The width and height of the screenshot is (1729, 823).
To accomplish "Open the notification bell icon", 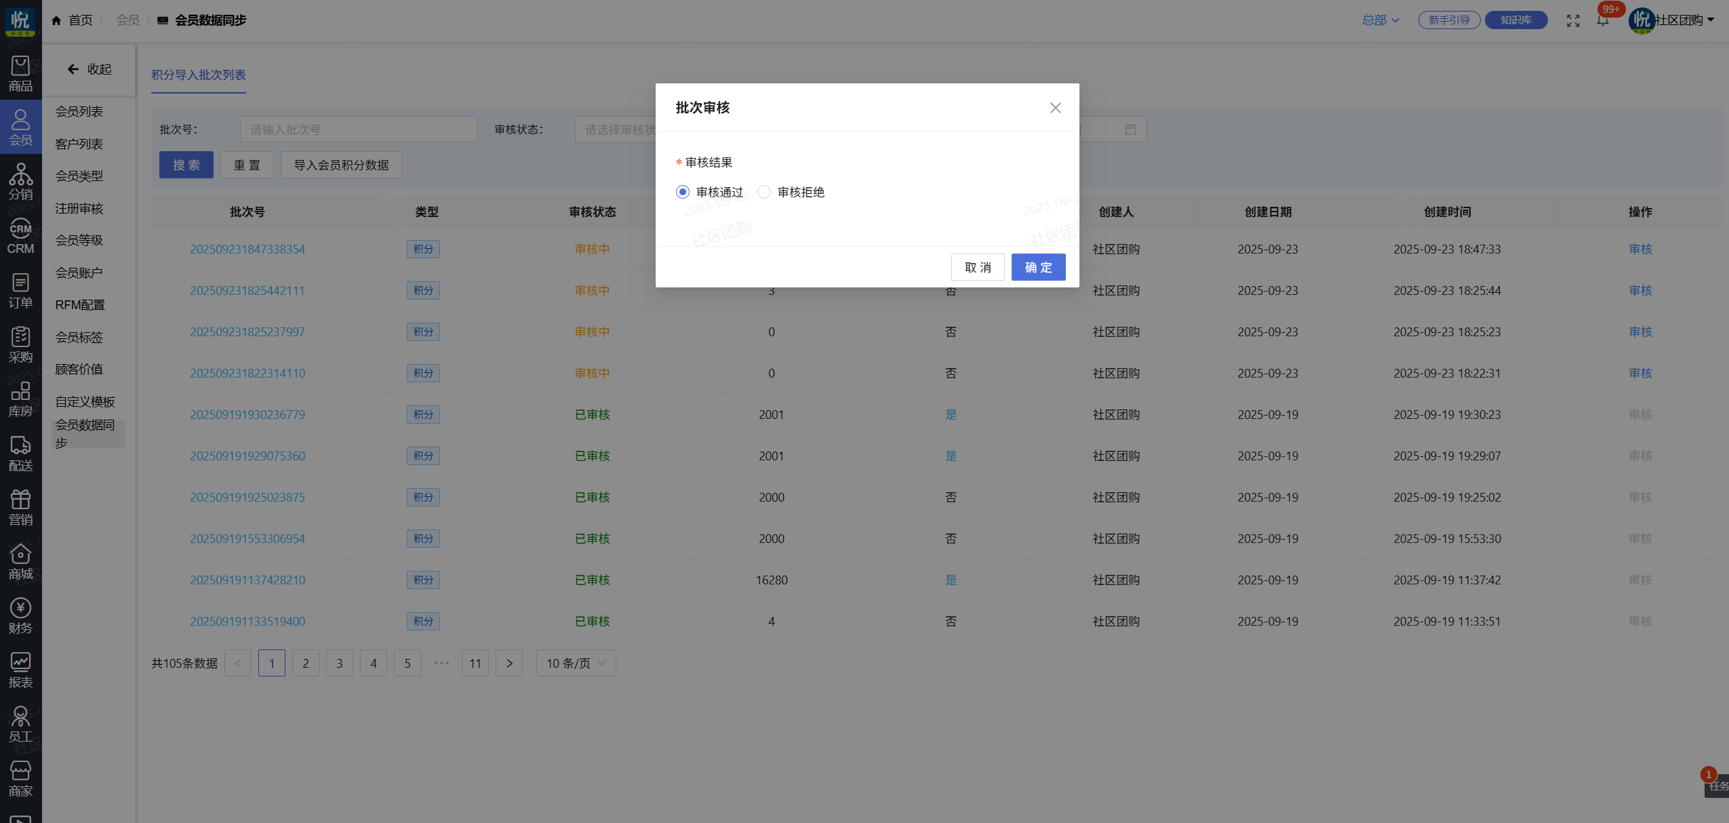I will [x=1602, y=20].
